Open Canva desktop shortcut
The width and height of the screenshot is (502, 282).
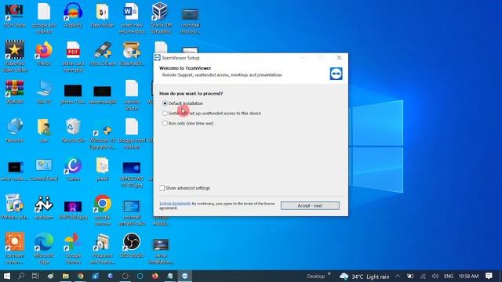tap(73, 169)
